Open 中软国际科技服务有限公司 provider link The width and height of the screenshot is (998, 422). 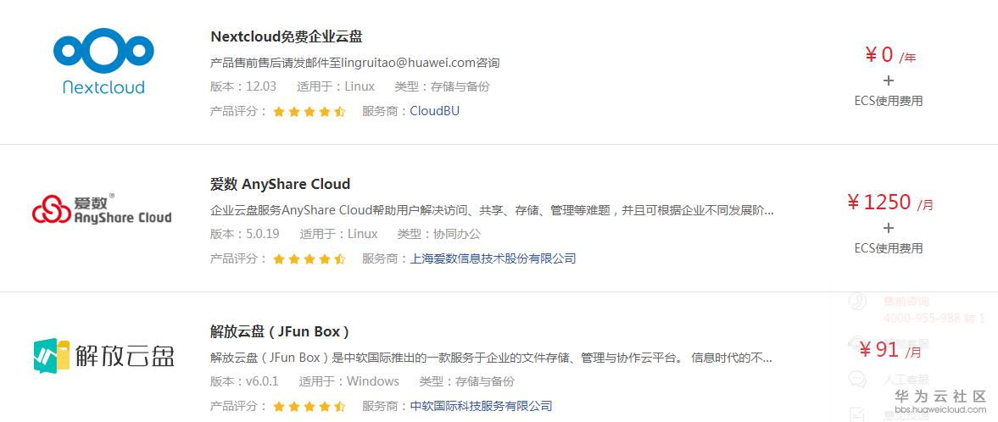(x=481, y=406)
